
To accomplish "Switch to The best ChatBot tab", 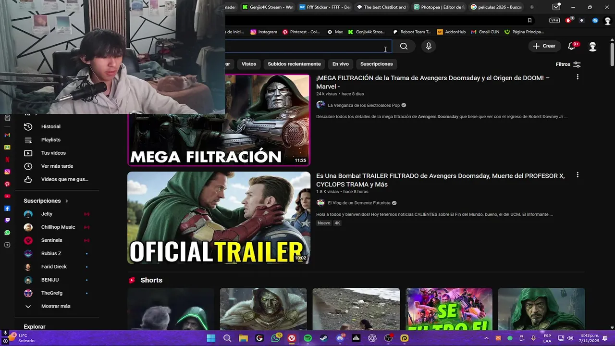I will click(x=381, y=7).
